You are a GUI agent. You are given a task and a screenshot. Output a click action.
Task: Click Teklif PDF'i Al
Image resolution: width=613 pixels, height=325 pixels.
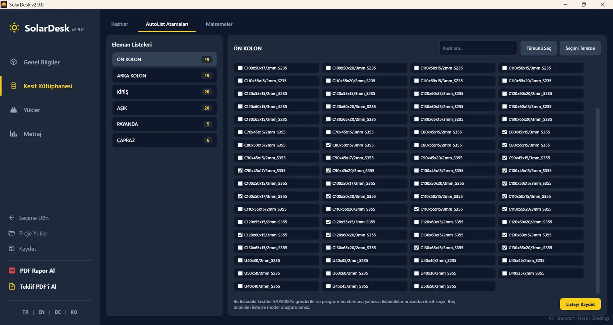click(x=38, y=286)
